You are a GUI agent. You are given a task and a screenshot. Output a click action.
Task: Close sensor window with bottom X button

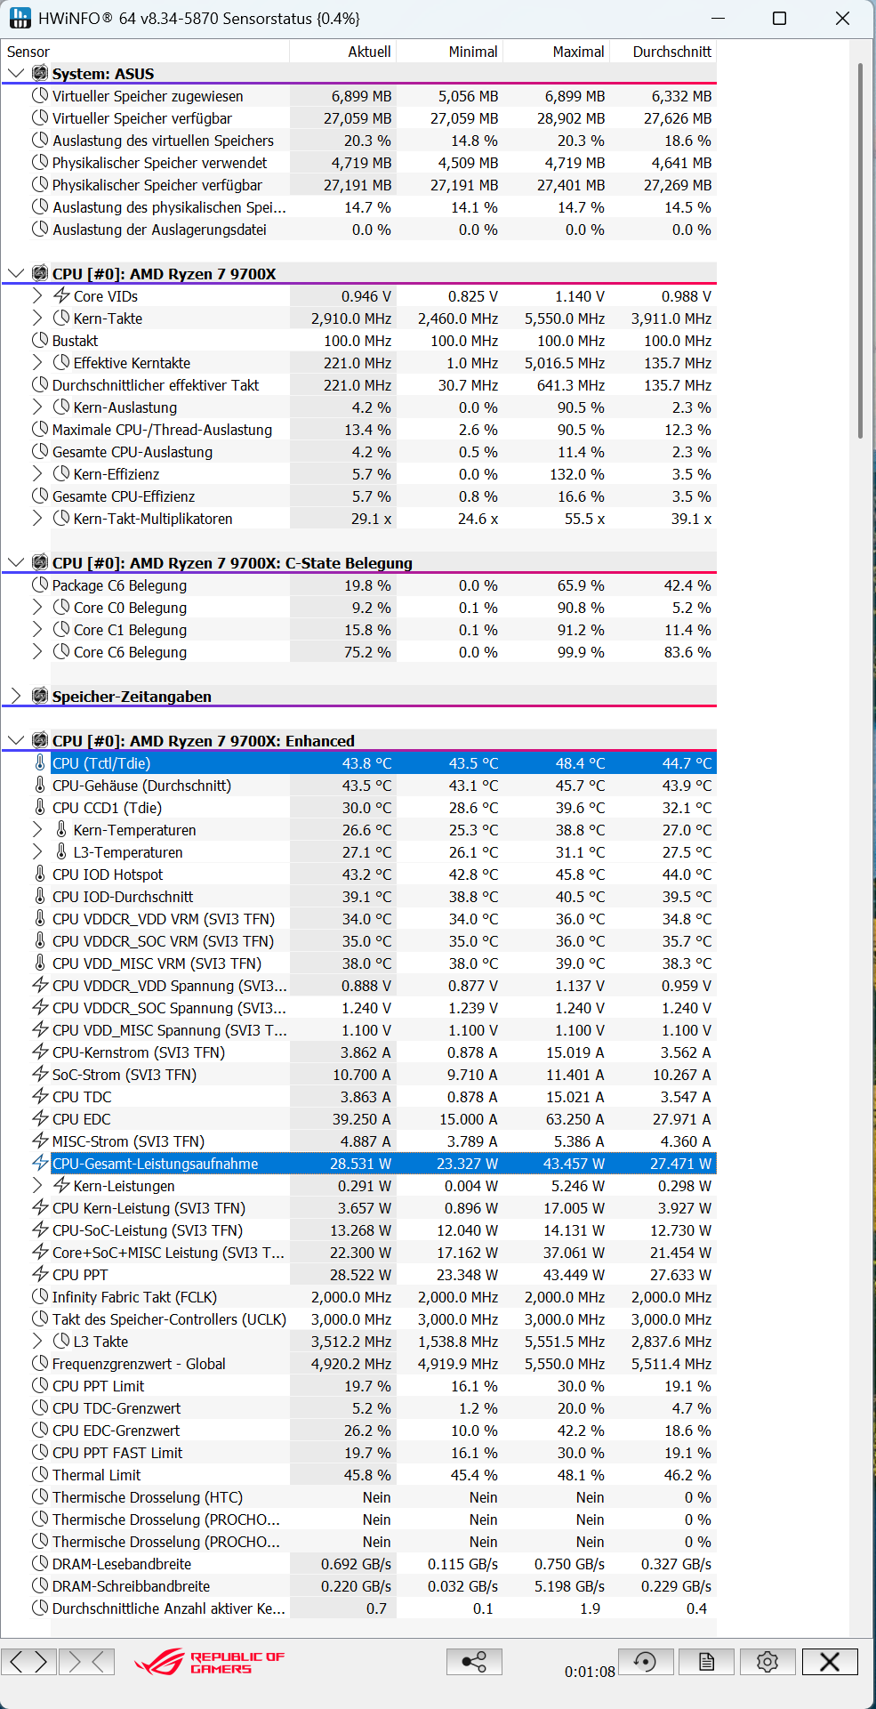click(830, 1661)
